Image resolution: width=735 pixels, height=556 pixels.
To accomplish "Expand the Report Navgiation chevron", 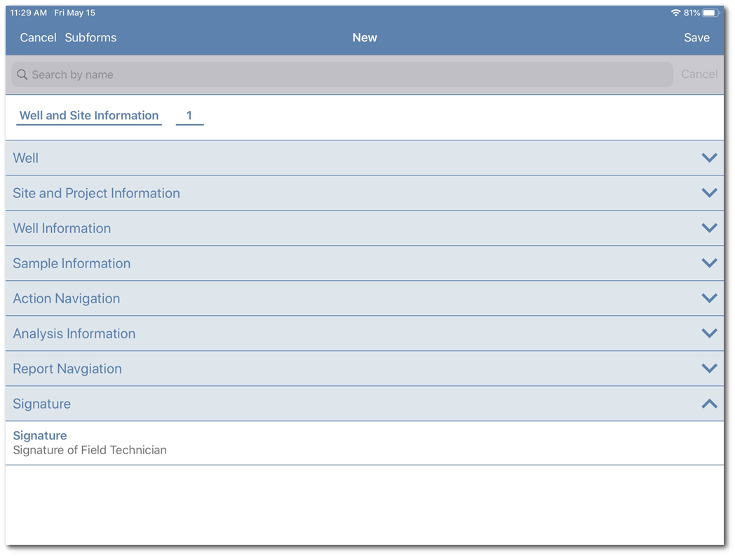I will pos(709,369).
